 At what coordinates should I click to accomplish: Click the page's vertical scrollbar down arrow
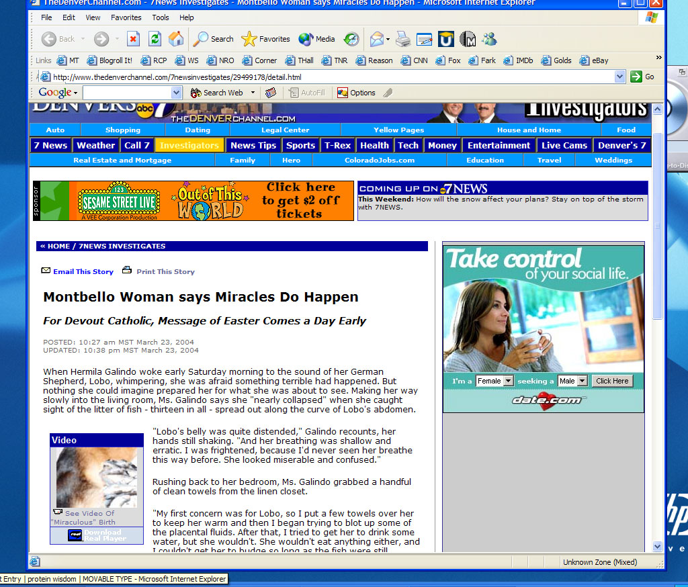[x=658, y=547]
